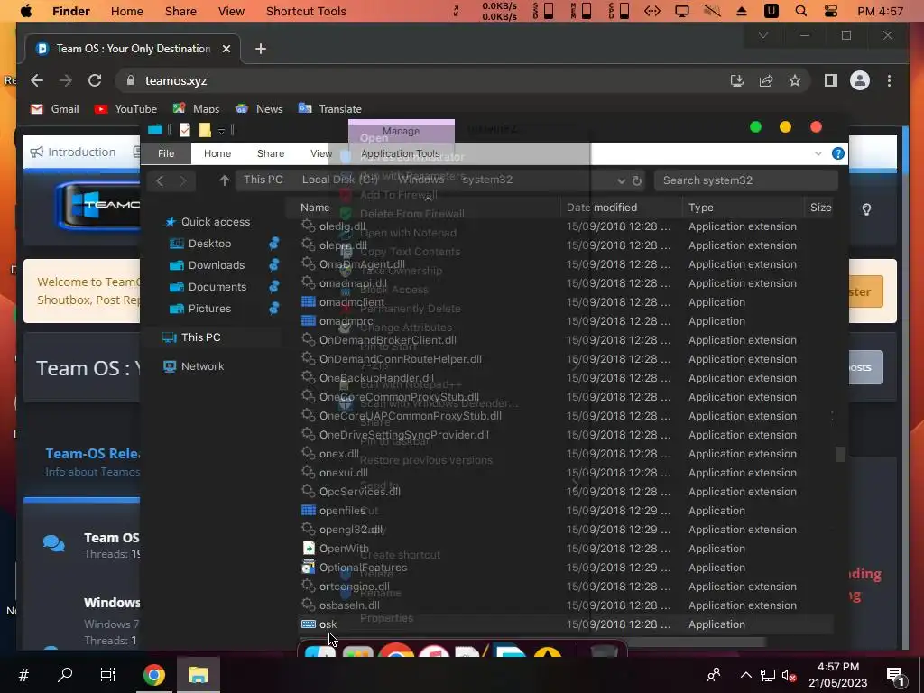Go back in Chrome
The image size is (924, 693).
tap(37, 80)
